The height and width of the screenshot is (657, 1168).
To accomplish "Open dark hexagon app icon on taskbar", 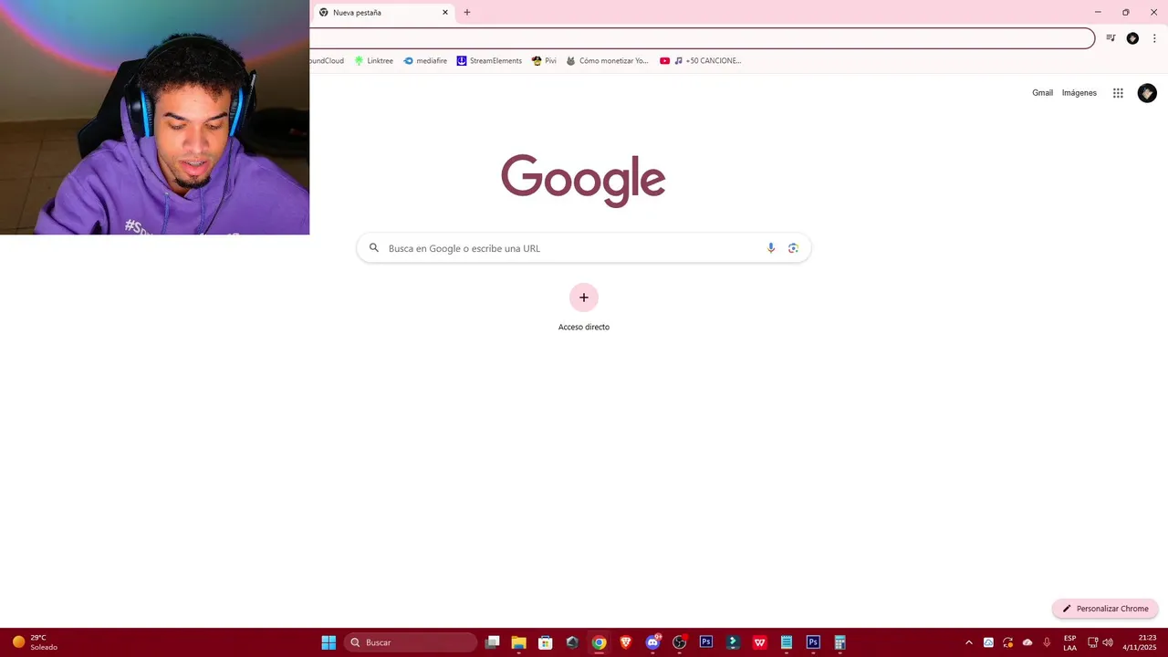I will pos(572,642).
